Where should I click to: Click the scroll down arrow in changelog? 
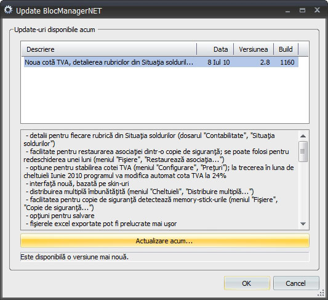[303, 224]
